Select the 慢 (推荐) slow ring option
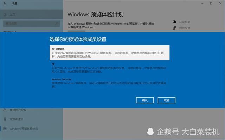 [x=109, y=53]
